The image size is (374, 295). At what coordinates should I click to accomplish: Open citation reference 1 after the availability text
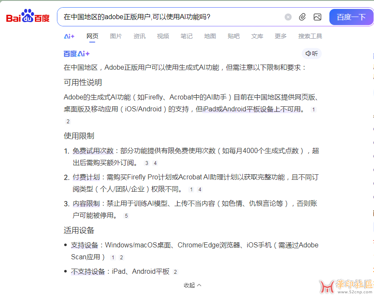(313, 109)
